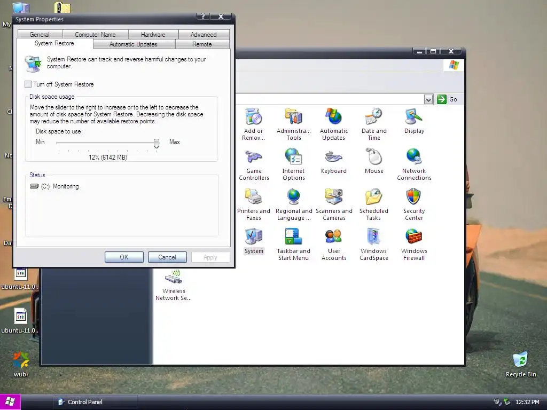Minimize the Control Panel window
Screen dimensions: 547x410
pos(420,51)
